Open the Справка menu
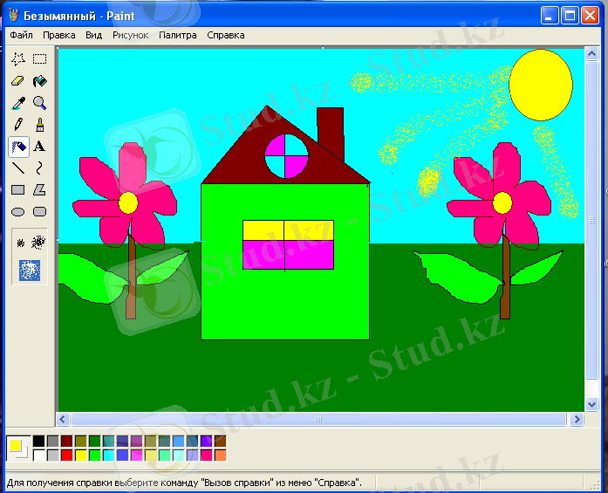The width and height of the screenshot is (608, 493). click(x=226, y=35)
